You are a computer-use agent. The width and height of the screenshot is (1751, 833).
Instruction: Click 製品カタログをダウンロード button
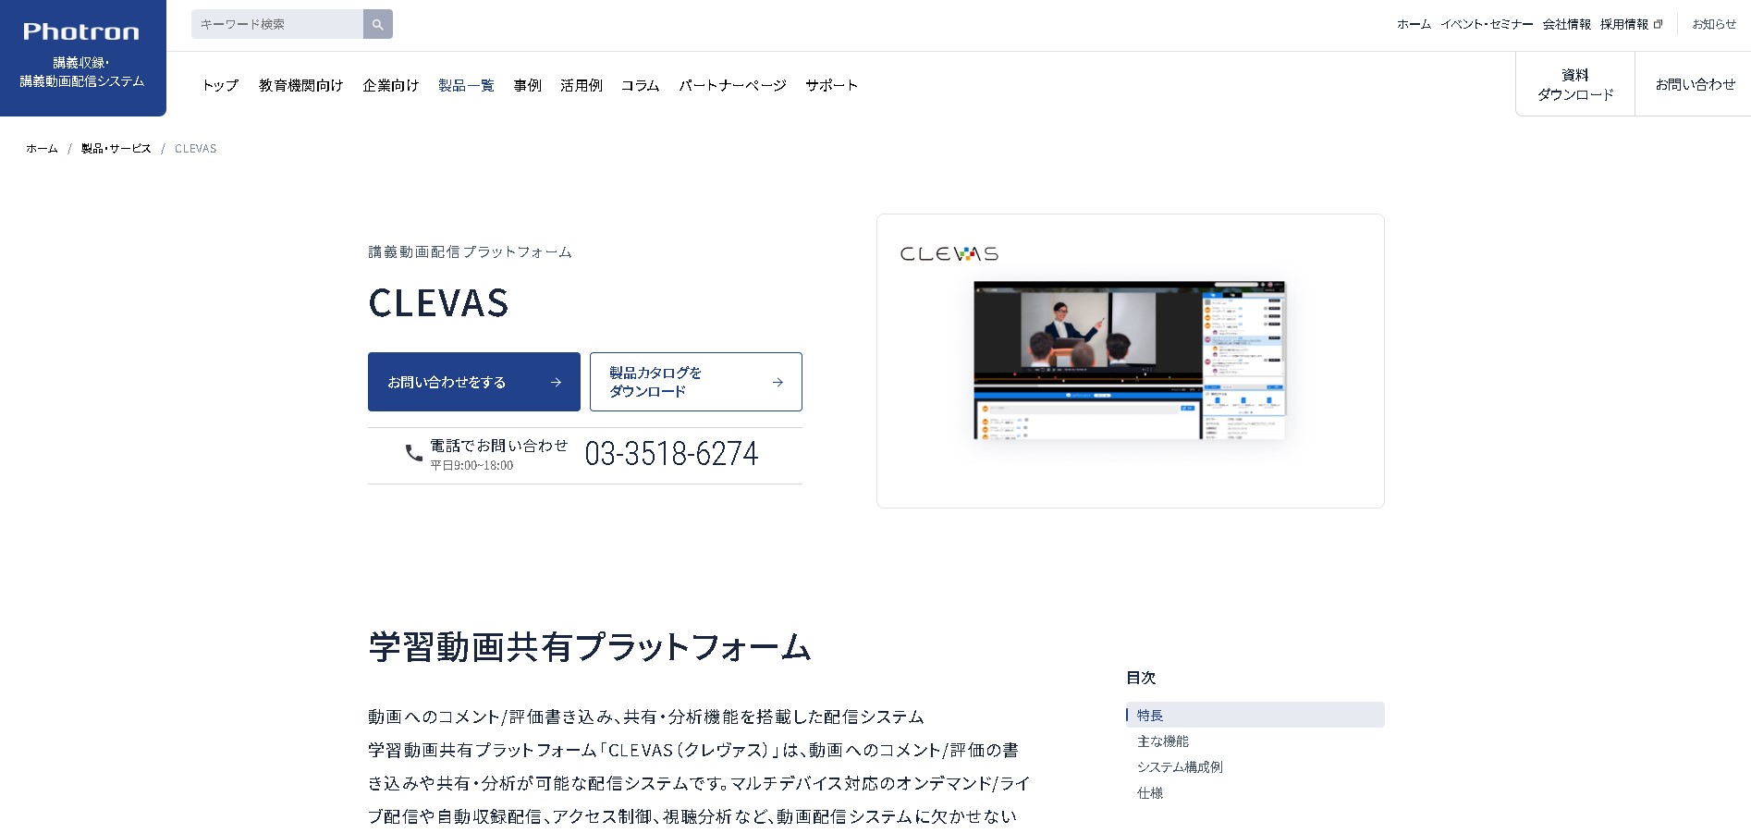(x=696, y=382)
